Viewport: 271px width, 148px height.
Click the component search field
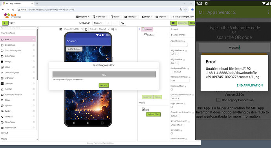(x=18, y=28)
